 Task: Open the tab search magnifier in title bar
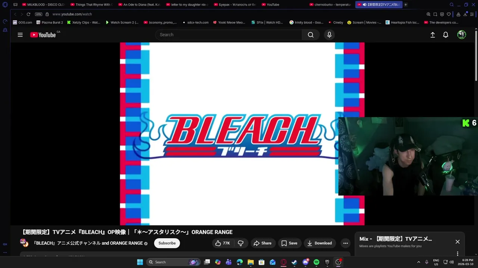(x=451, y=4)
